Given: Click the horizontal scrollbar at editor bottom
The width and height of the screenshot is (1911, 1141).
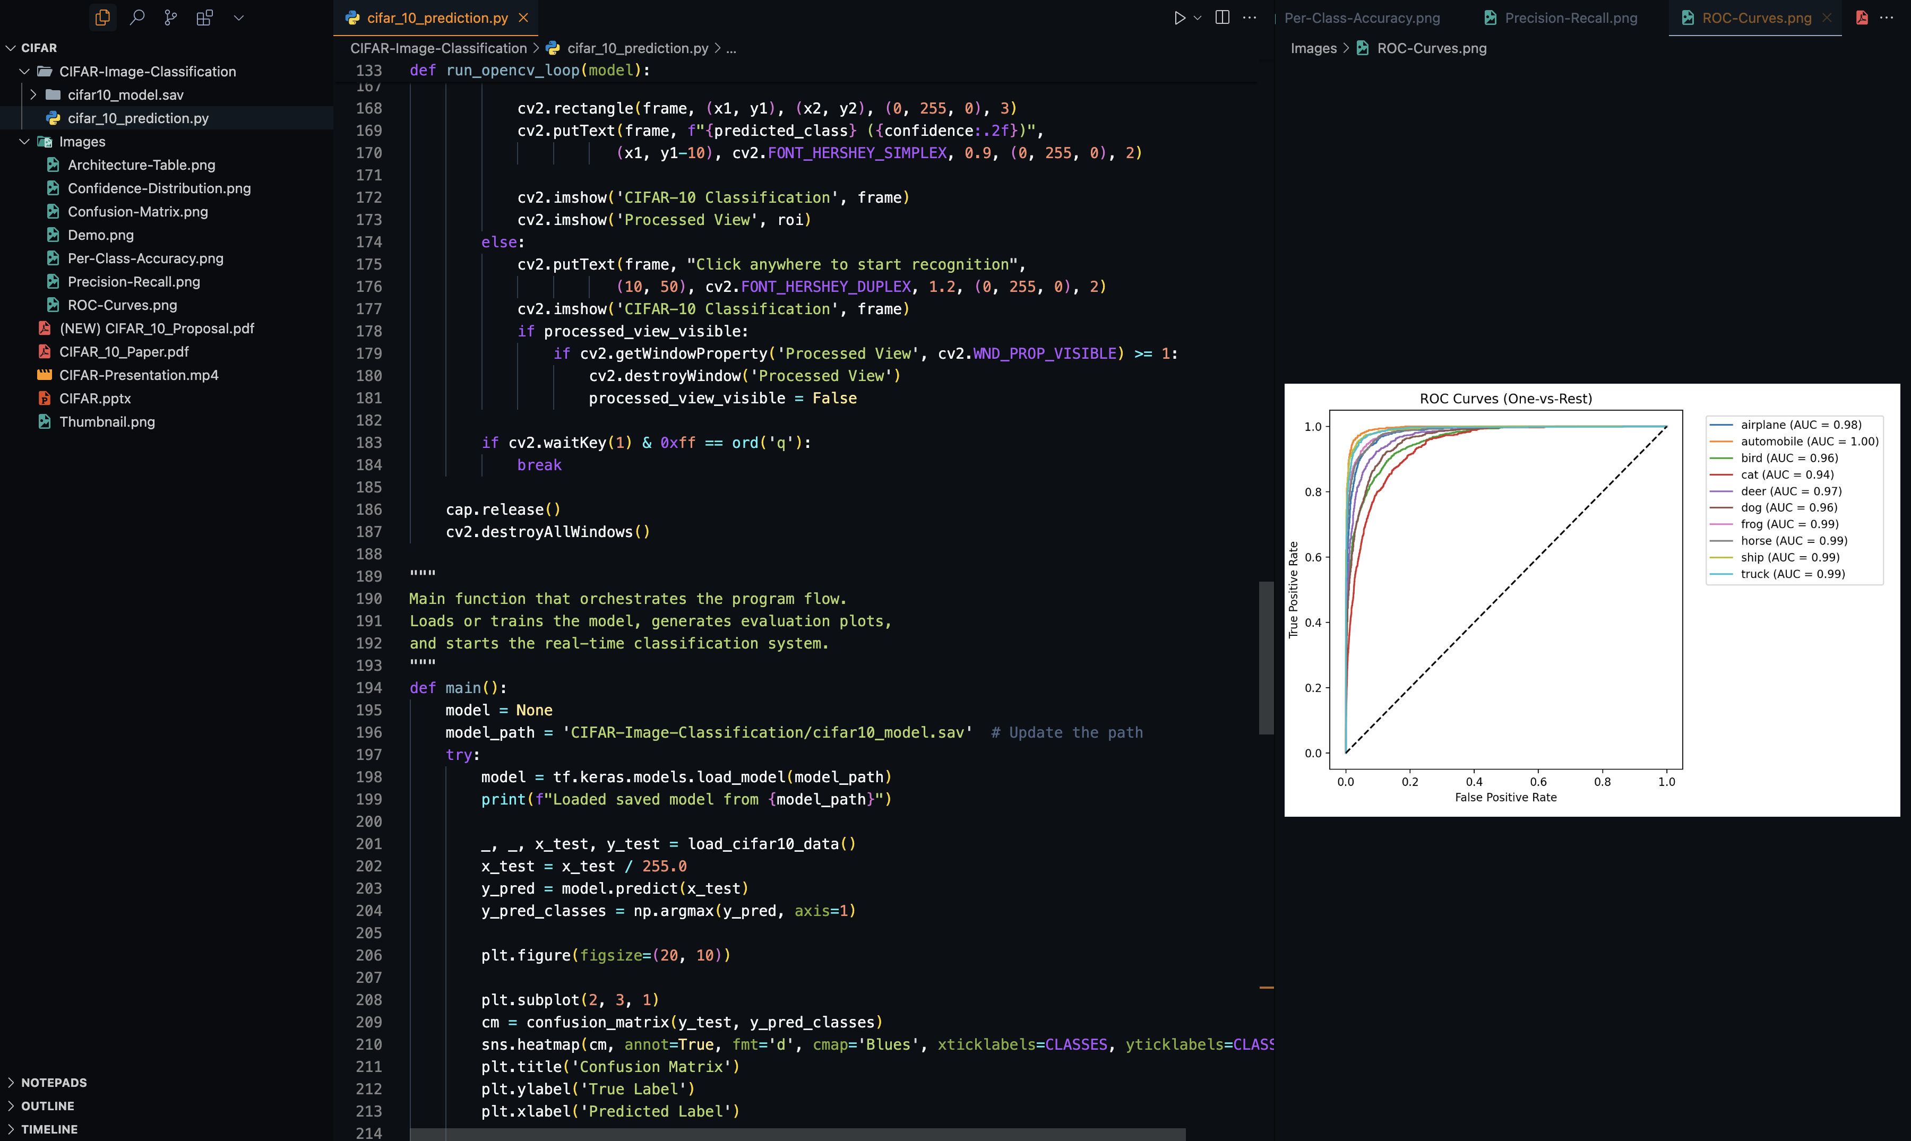Looking at the screenshot, I should click(797, 1135).
